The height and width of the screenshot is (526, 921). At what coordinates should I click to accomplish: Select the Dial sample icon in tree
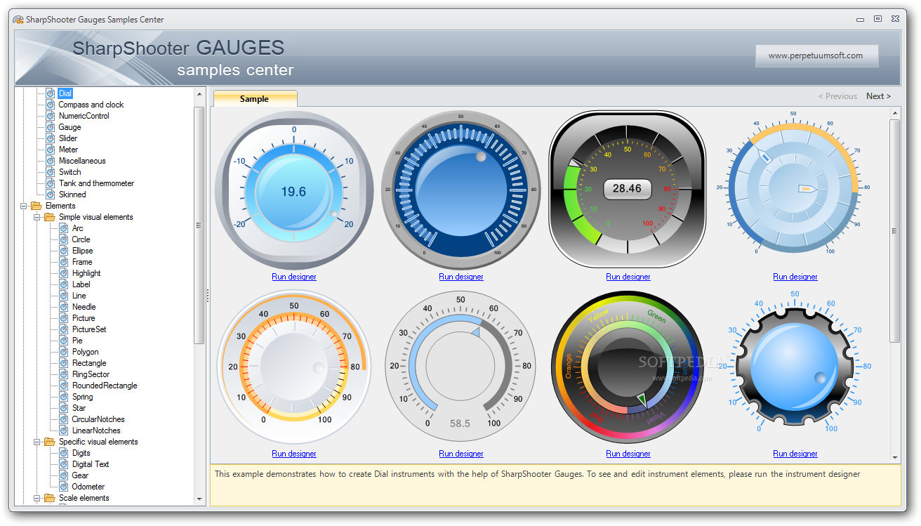pos(51,93)
